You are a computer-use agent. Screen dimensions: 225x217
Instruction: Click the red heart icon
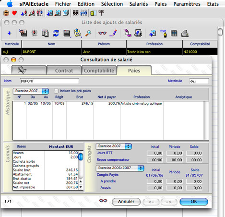tap(14, 13)
